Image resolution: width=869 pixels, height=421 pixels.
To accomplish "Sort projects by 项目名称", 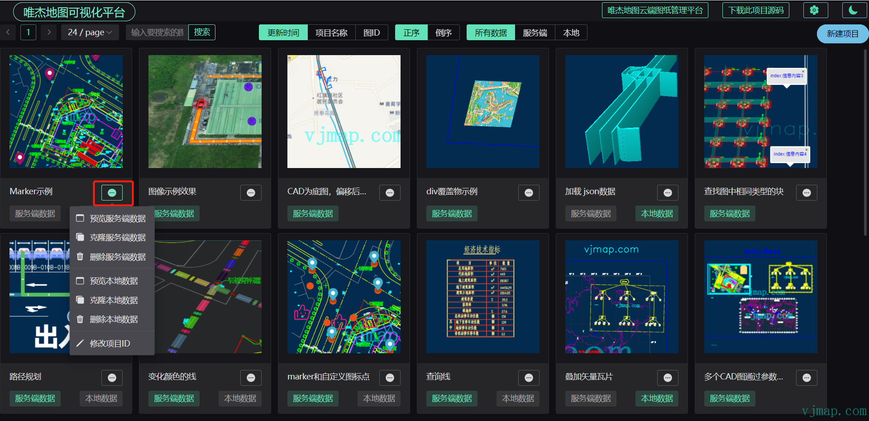I will click(x=332, y=32).
